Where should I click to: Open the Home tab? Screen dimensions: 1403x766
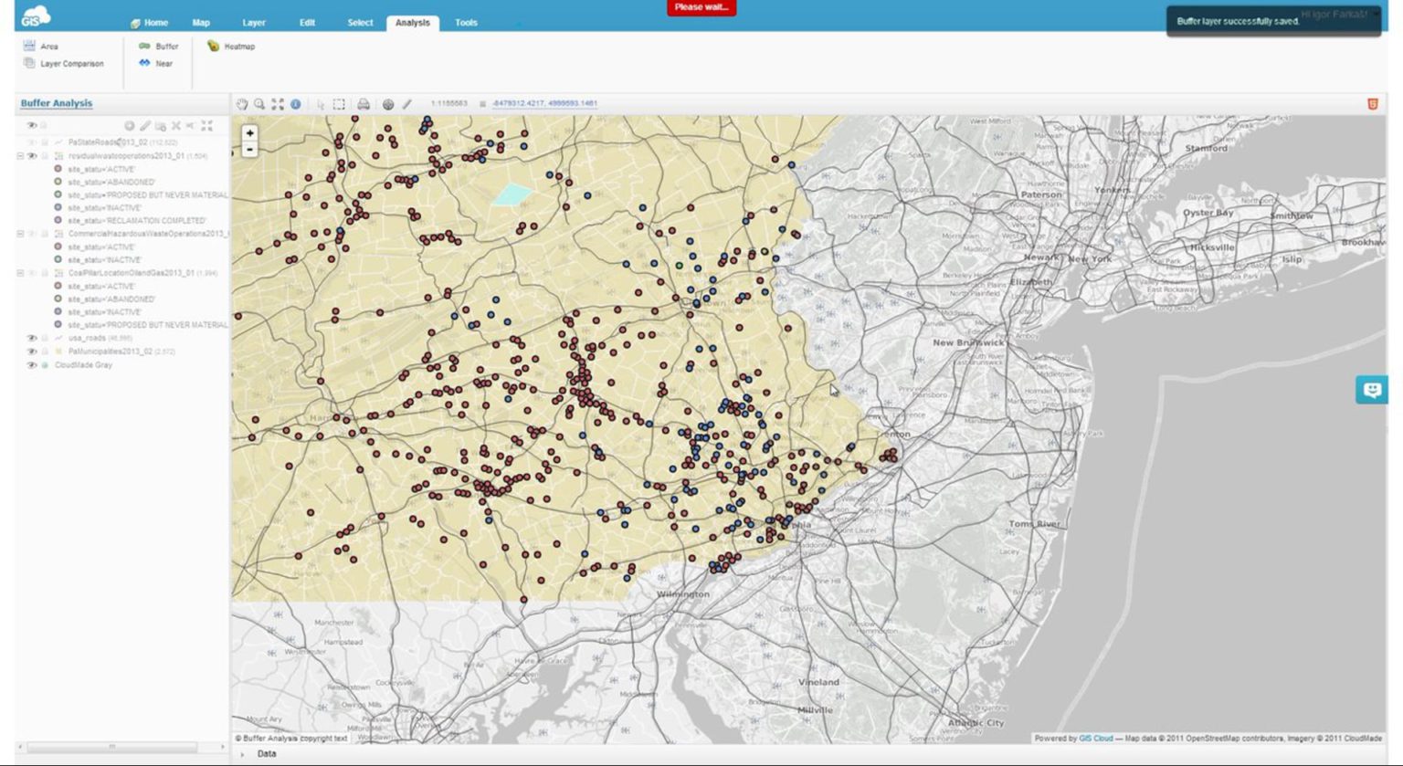click(150, 23)
